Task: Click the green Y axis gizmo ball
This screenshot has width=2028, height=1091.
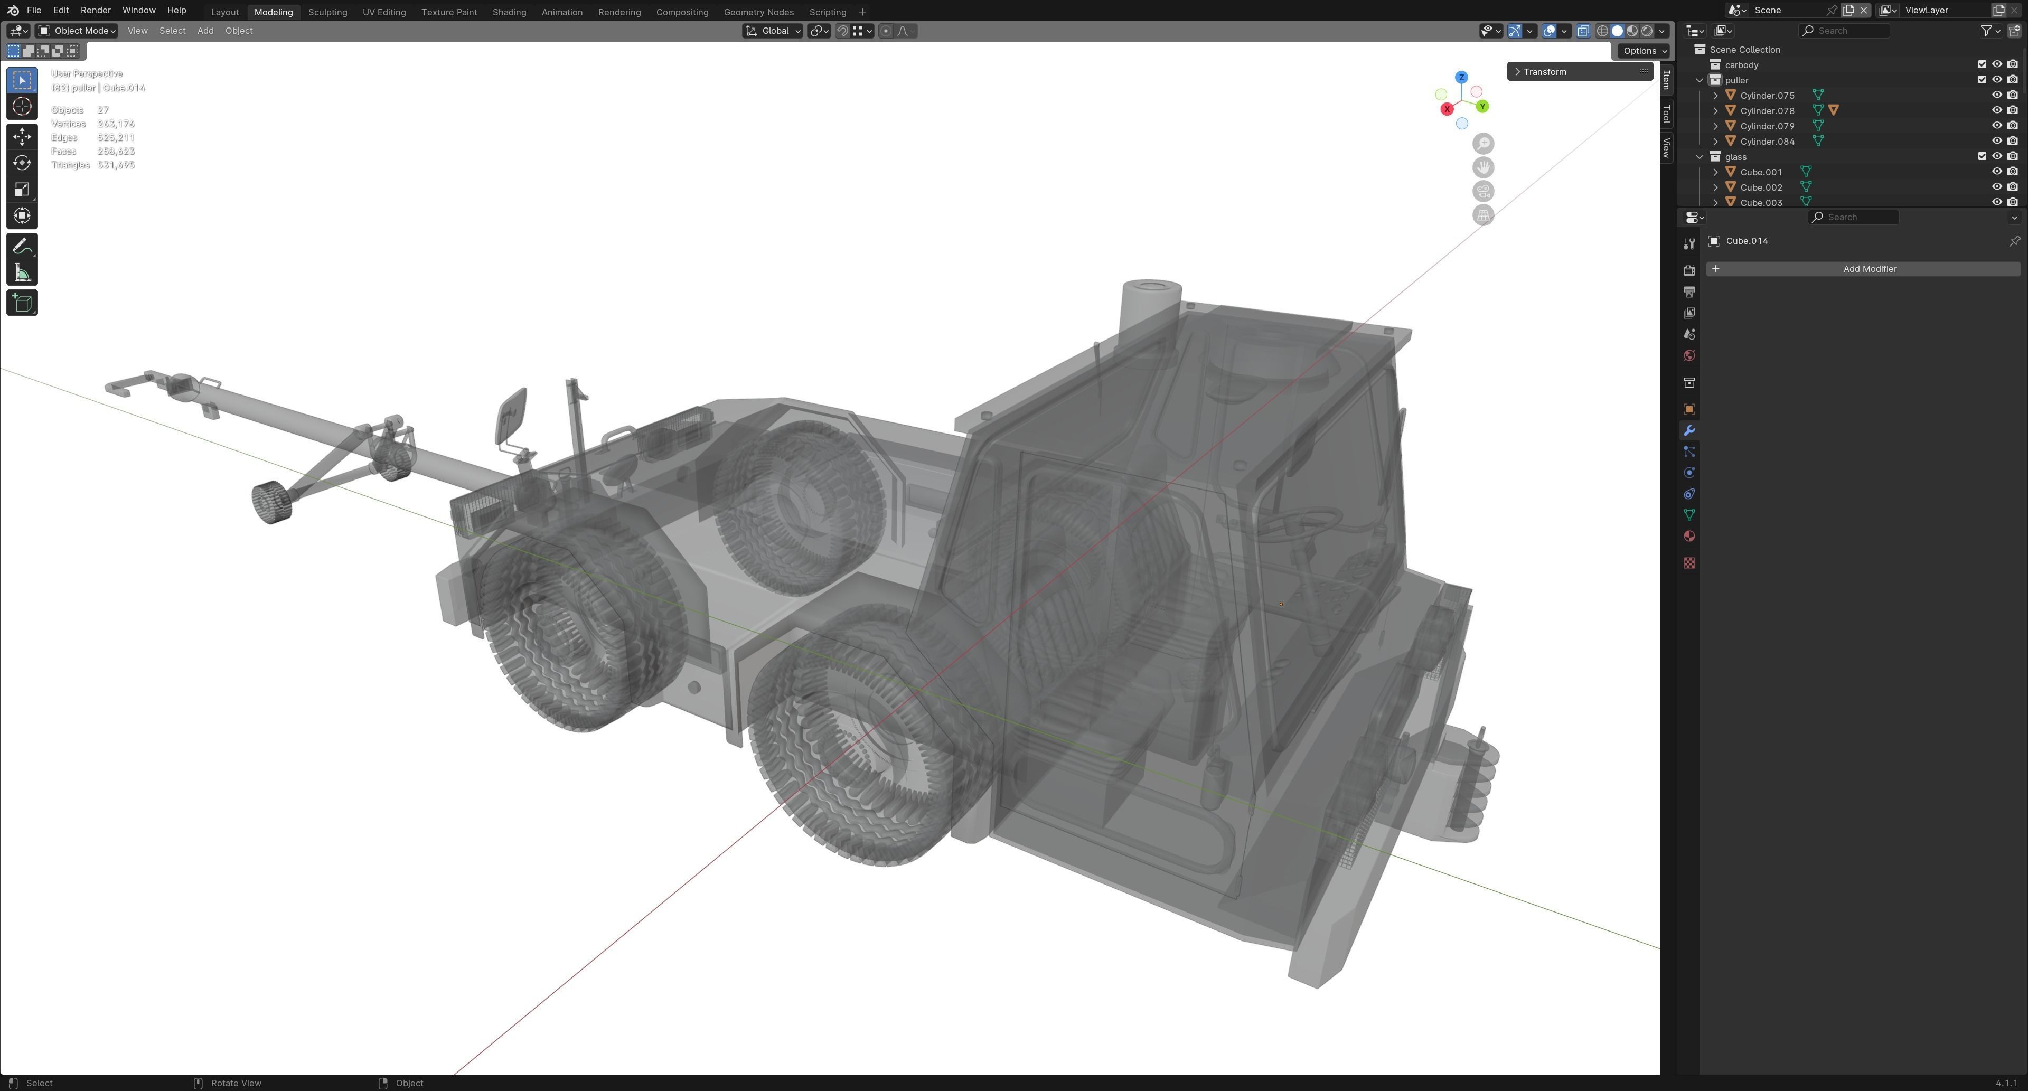Action: click(x=1482, y=106)
